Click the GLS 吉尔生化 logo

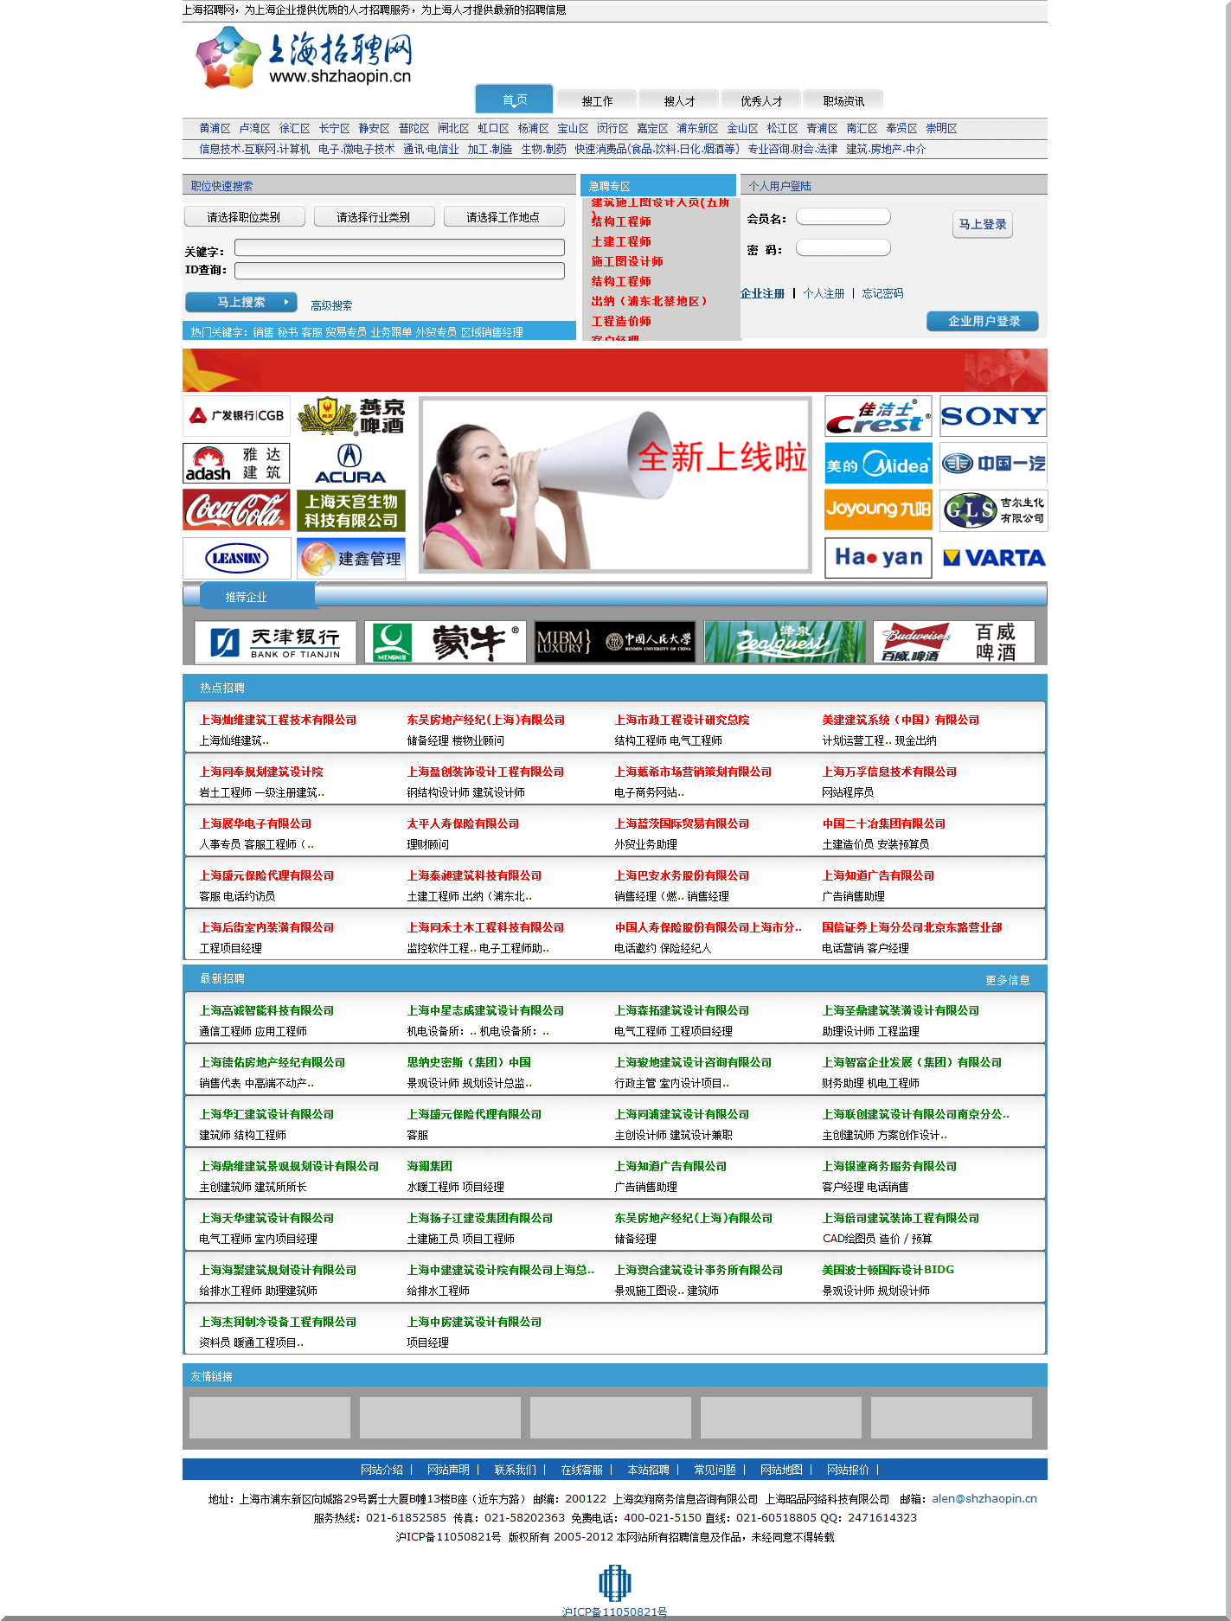tap(993, 510)
